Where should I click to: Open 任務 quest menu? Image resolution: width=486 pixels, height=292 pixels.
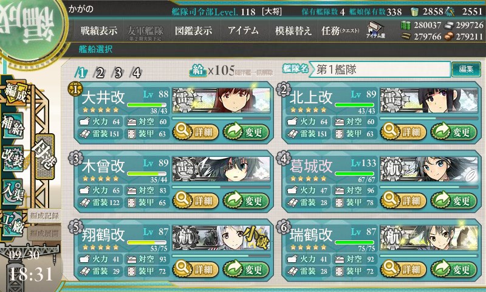click(340, 30)
